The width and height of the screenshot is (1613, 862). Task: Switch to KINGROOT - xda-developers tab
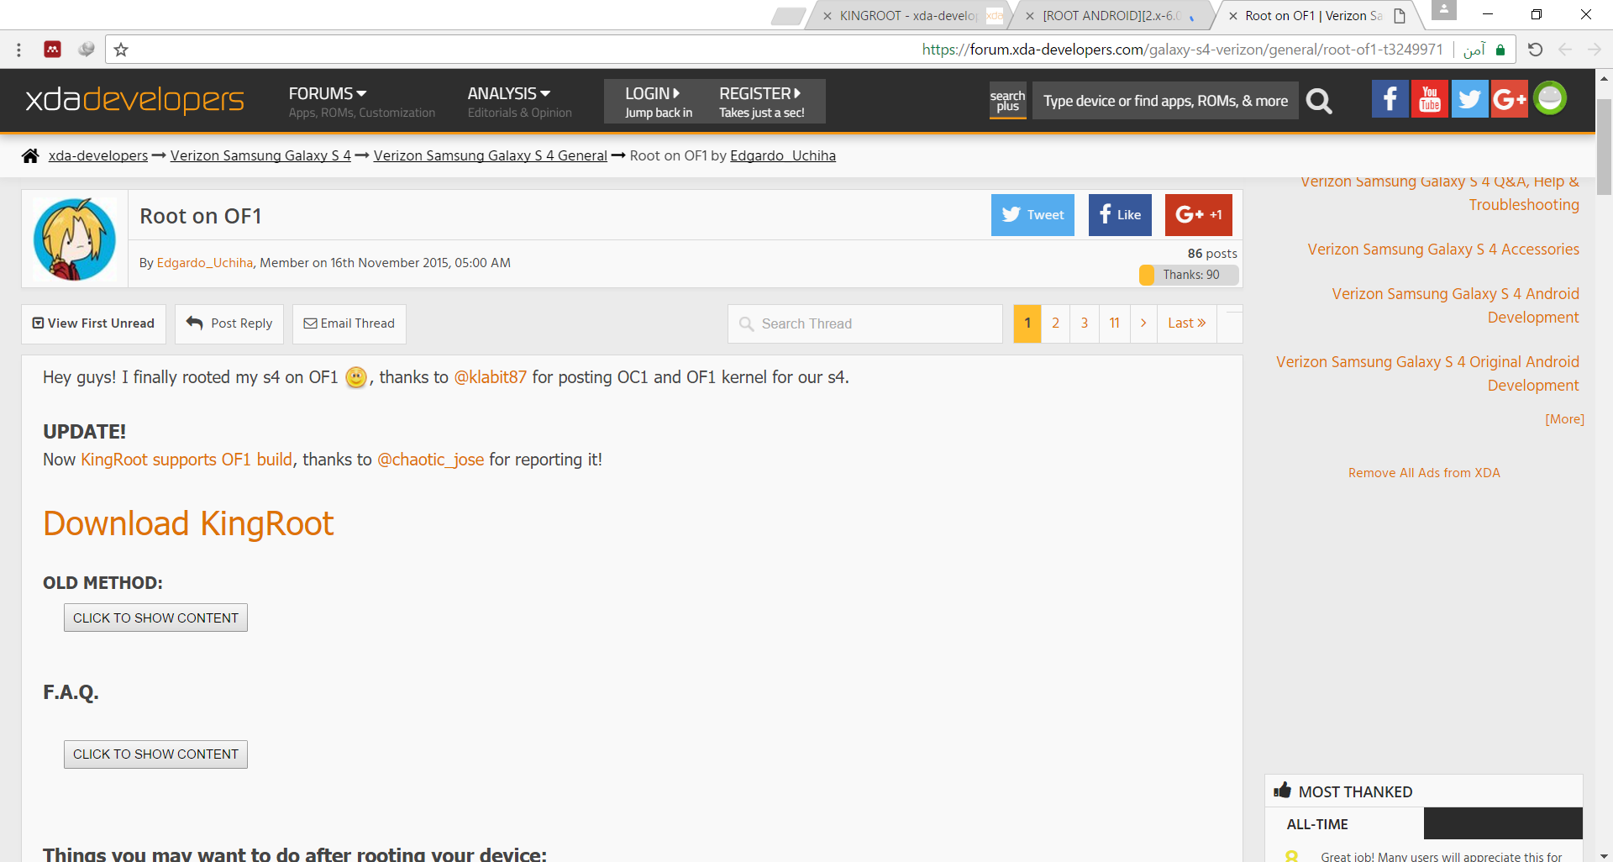click(909, 15)
